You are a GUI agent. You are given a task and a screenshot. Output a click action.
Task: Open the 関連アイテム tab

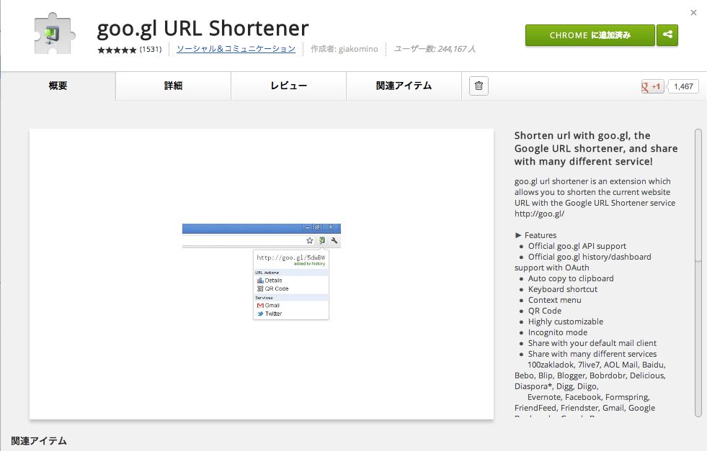coord(404,86)
